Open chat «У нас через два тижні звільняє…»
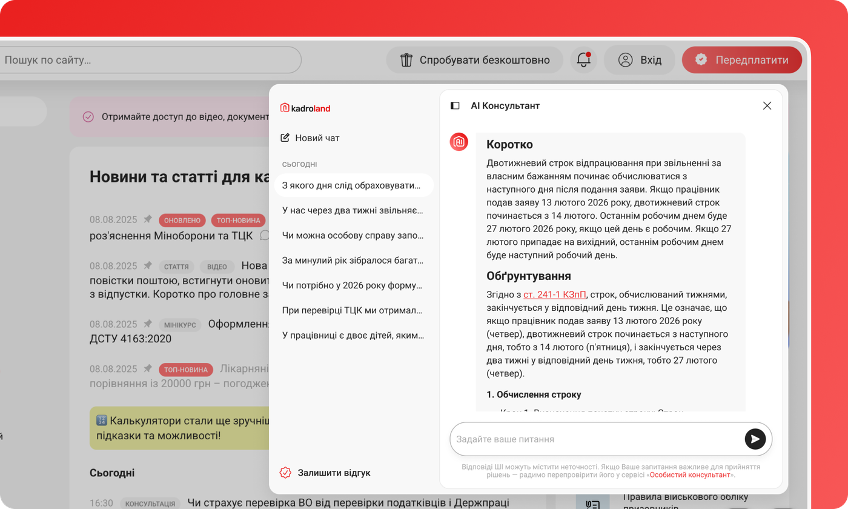The height and width of the screenshot is (509, 848). pos(354,210)
